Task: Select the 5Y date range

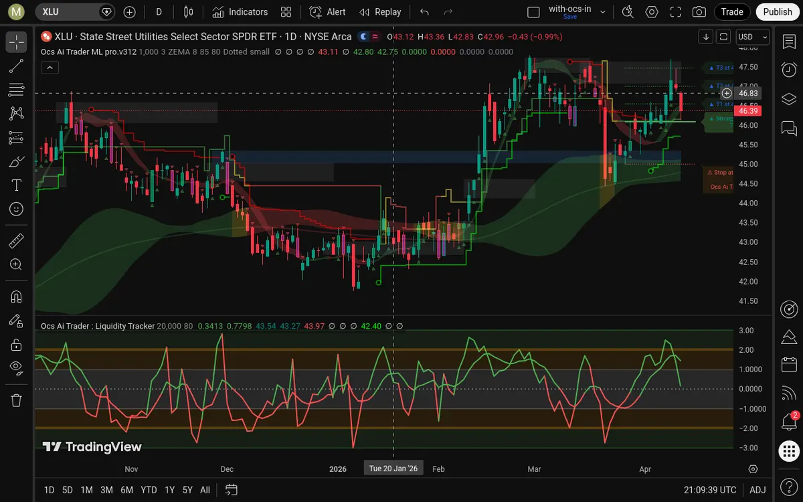Action: coord(187,490)
